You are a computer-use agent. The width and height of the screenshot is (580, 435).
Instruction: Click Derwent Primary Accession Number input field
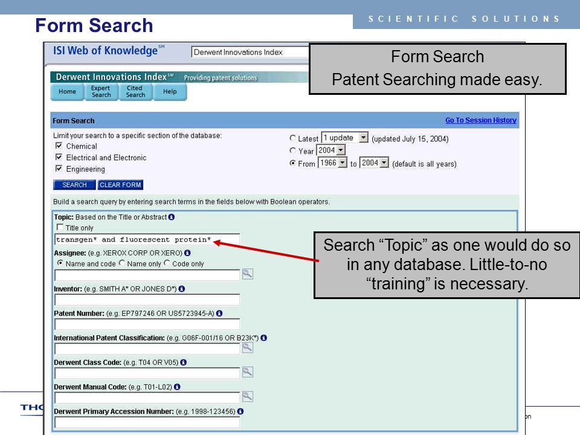tap(147, 422)
